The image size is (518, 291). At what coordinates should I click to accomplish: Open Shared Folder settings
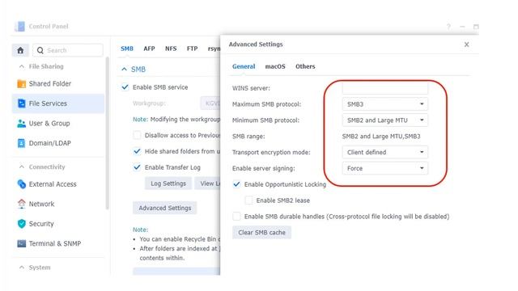point(58,84)
